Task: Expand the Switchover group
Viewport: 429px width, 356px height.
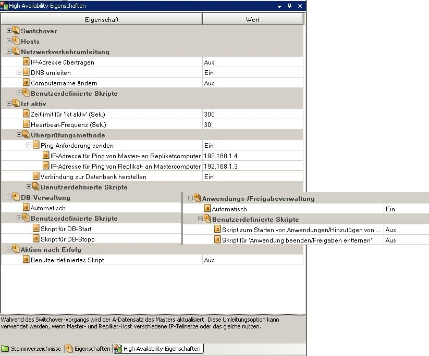Action: (9, 31)
